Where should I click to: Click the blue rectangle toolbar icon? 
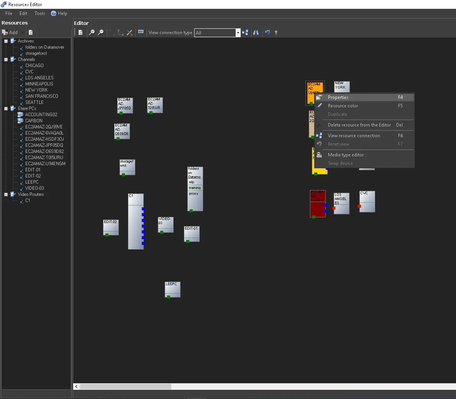141,32
